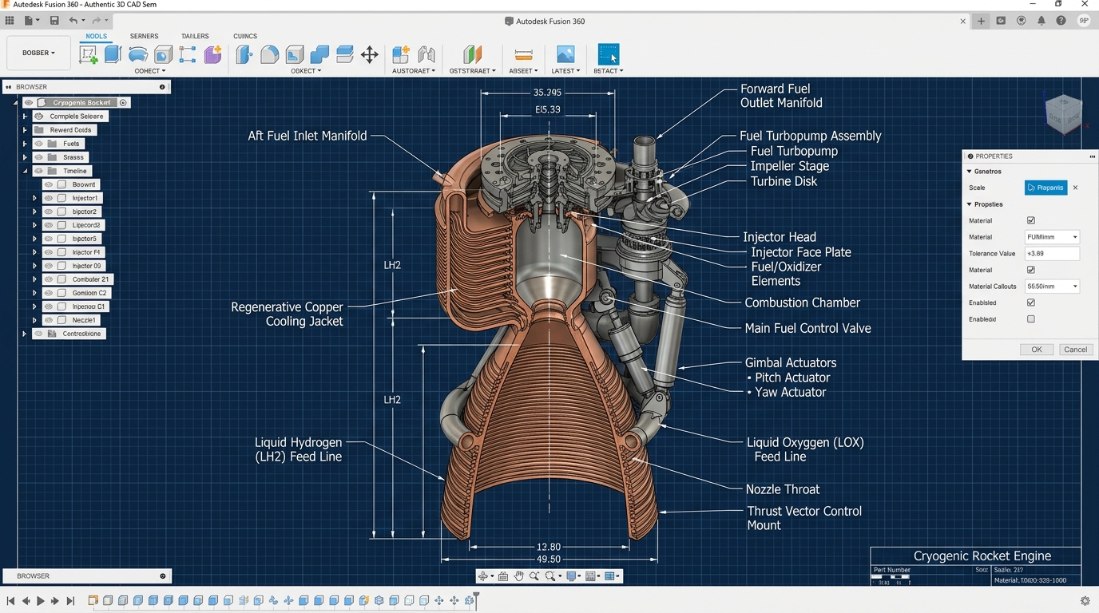Play the timeline animation
The height and width of the screenshot is (613, 1099).
(41, 601)
